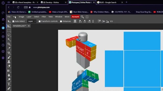163x91 pixels.
Task: Open the View menu
Action: [x=50, y=17]
